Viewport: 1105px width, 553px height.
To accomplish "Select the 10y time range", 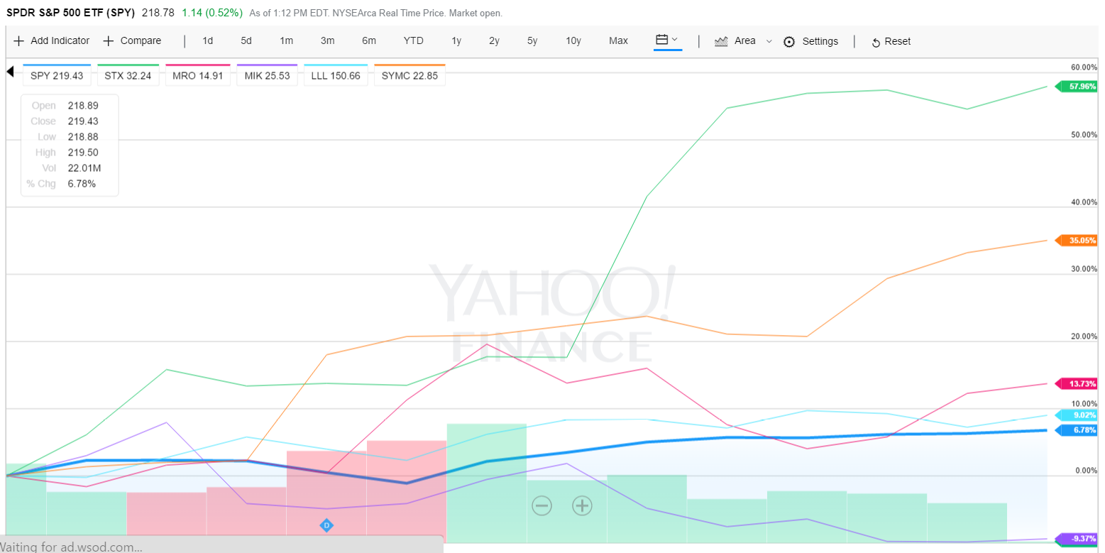I will click(x=573, y=41).
